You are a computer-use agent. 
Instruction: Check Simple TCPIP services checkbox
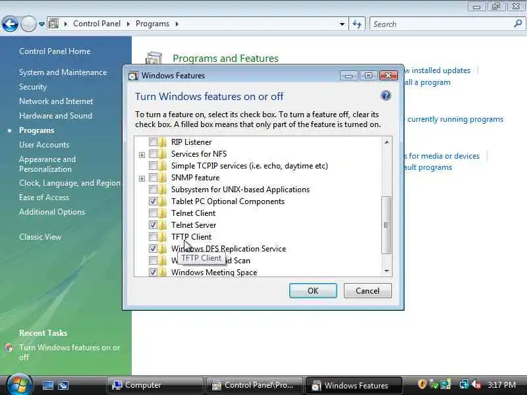click(153, 166)
